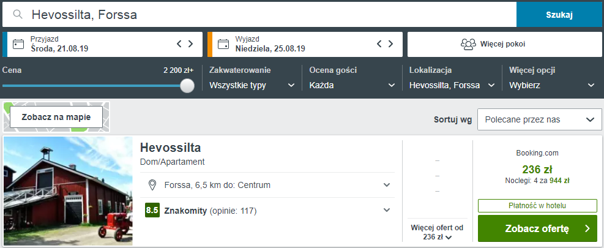Click the location pin icon near Forssa

coord(152,185)
